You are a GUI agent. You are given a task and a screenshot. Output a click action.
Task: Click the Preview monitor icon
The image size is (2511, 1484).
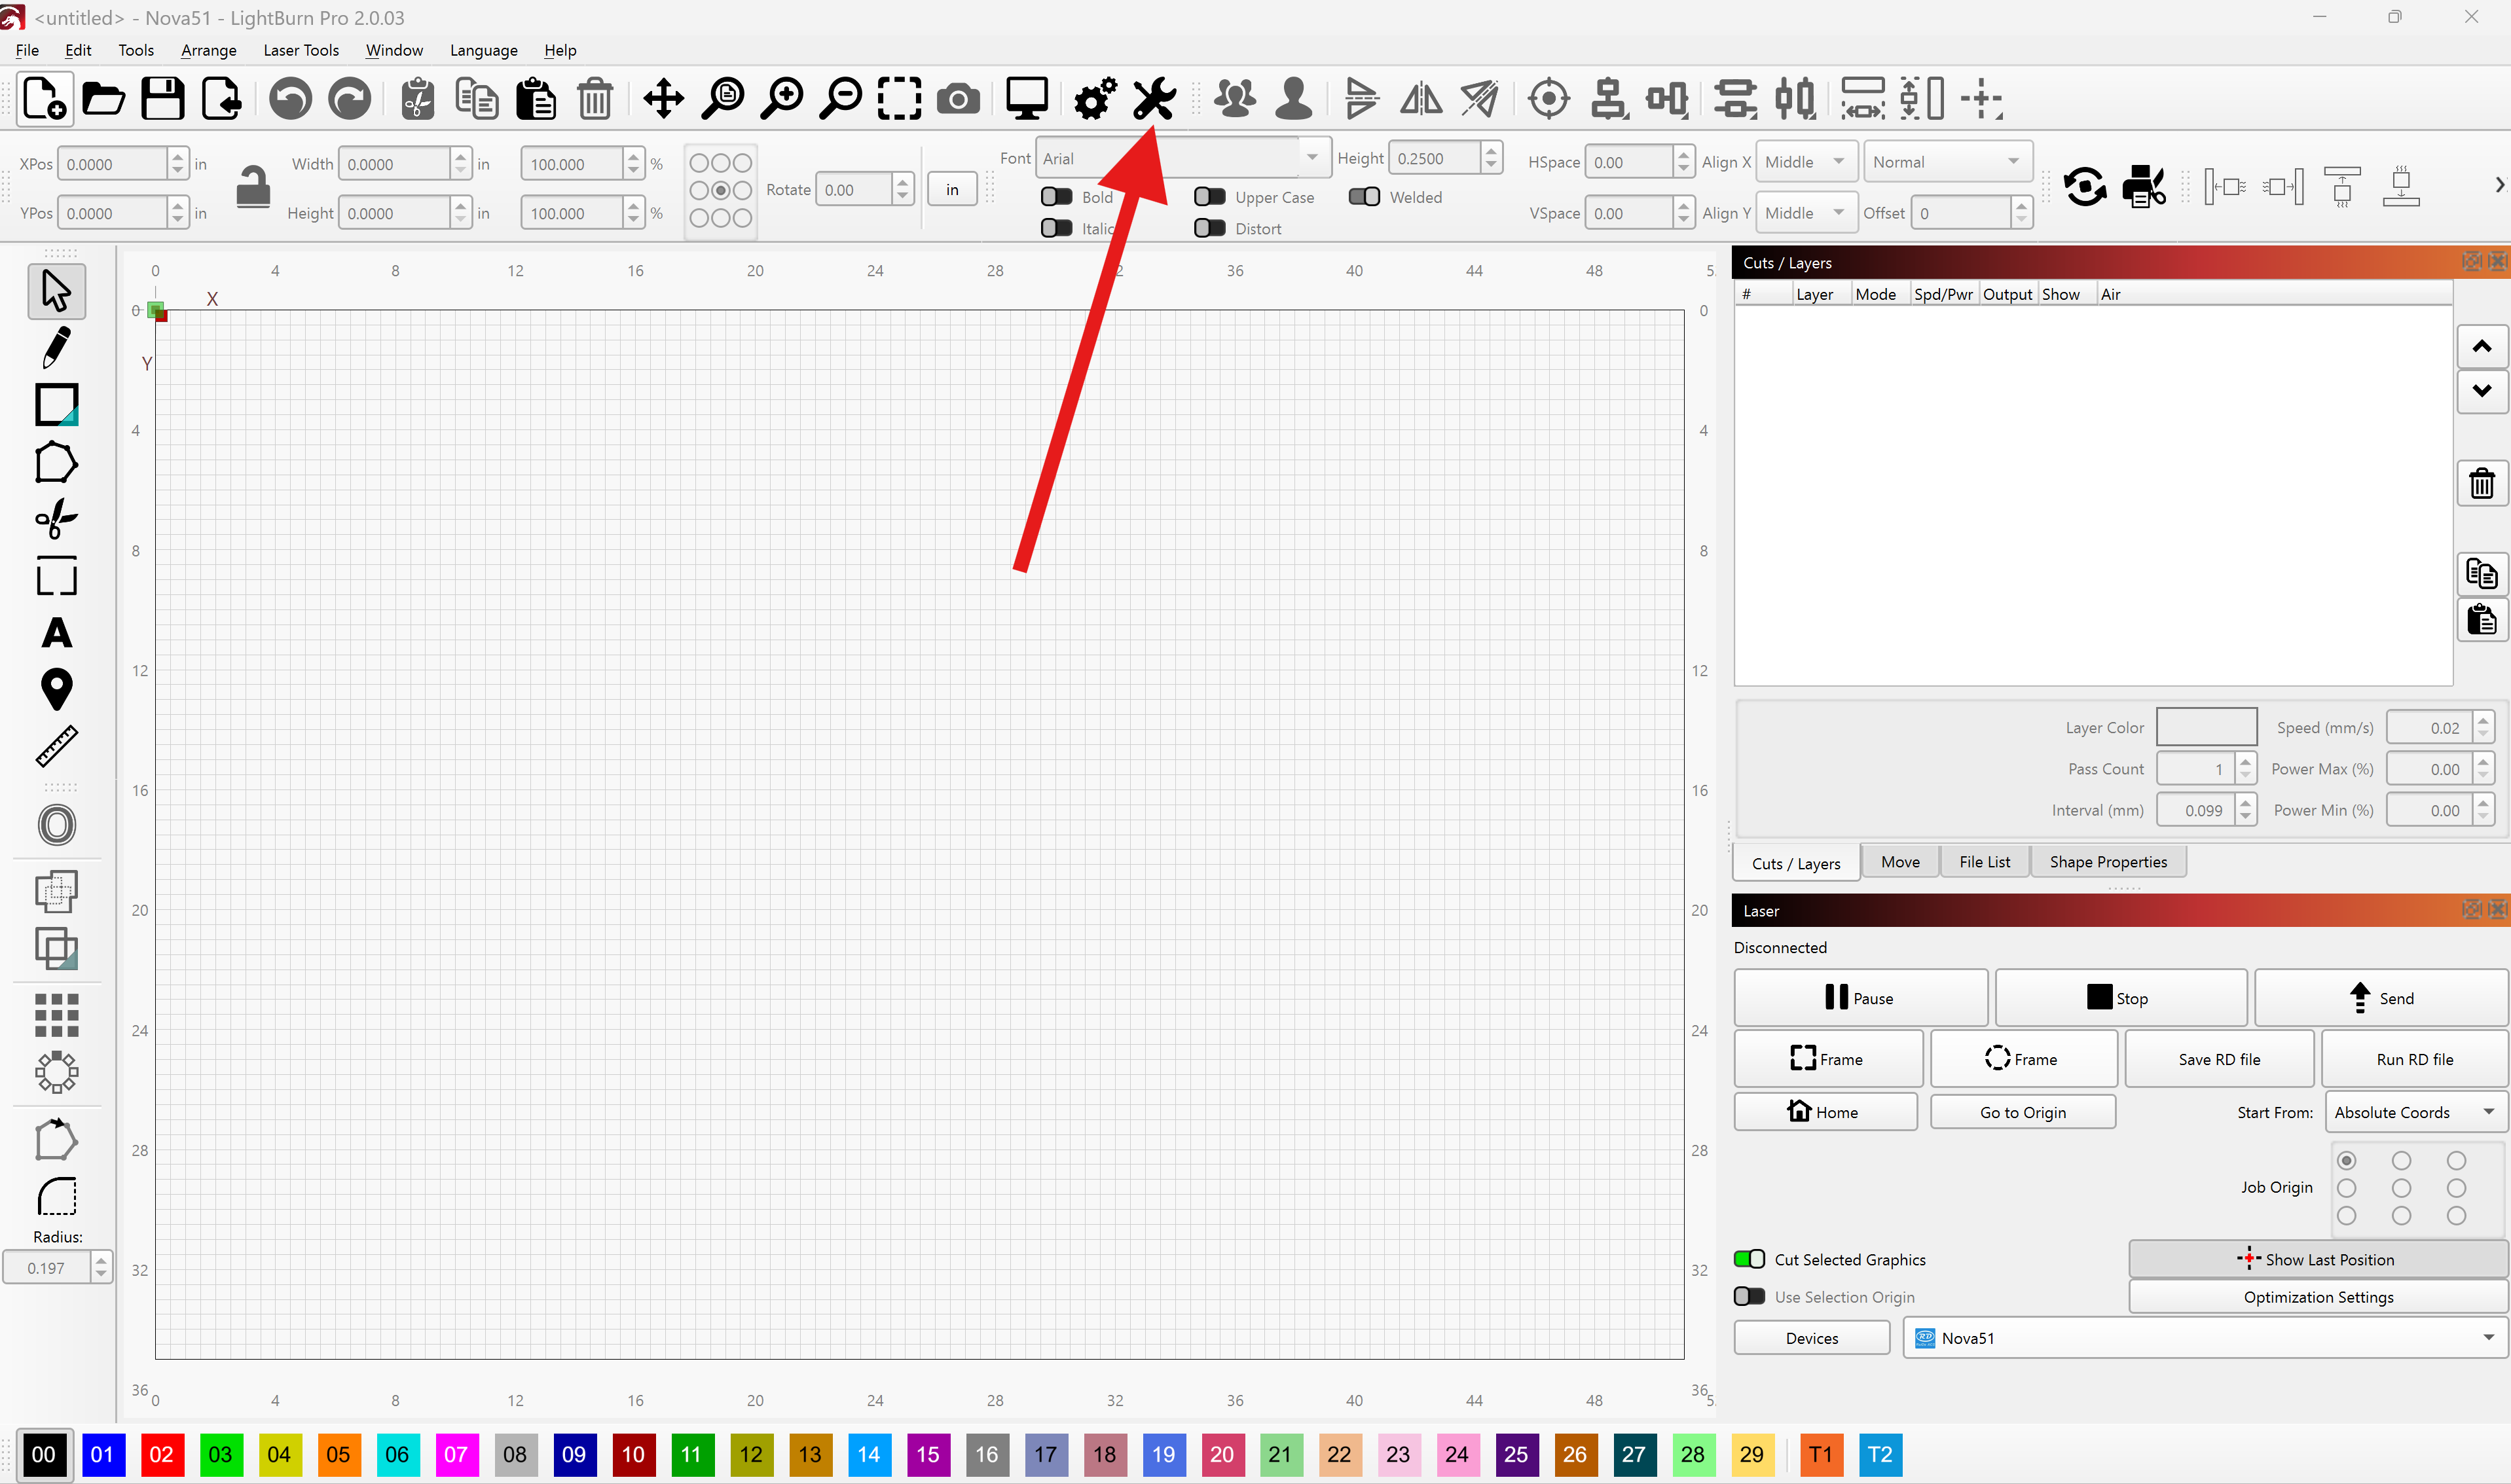coord(1026,99)
